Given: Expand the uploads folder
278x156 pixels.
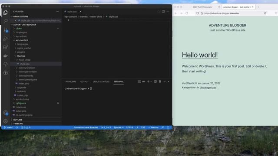Looking at the screenshot, I should point(21,91).
